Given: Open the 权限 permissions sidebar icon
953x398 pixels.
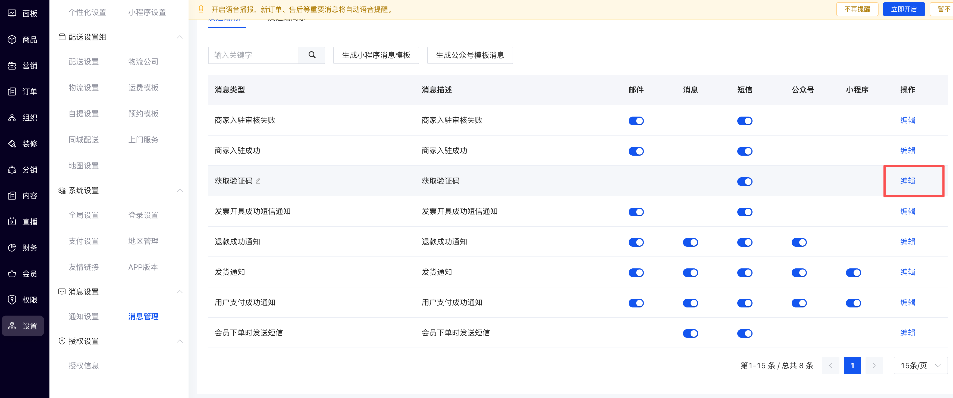Looking at the screenshot, I should click(12, 300).
